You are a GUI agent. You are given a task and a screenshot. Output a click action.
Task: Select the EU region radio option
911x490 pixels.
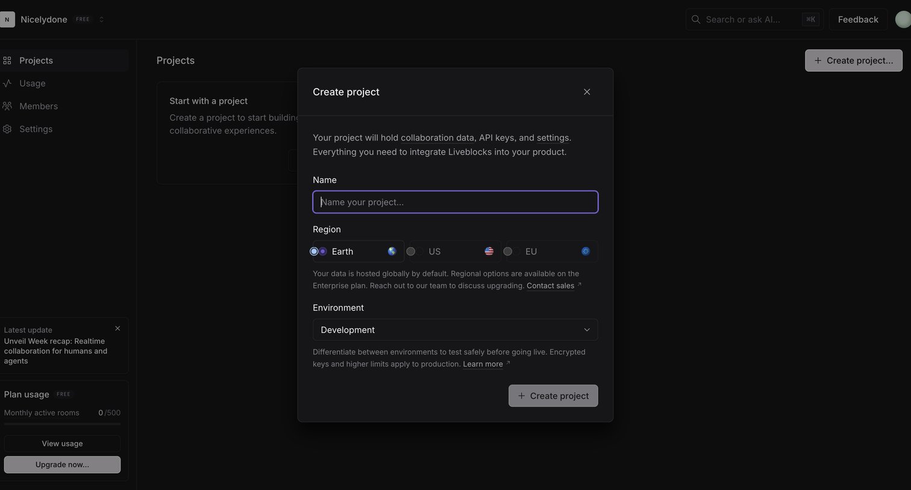[x=552, y=252]
